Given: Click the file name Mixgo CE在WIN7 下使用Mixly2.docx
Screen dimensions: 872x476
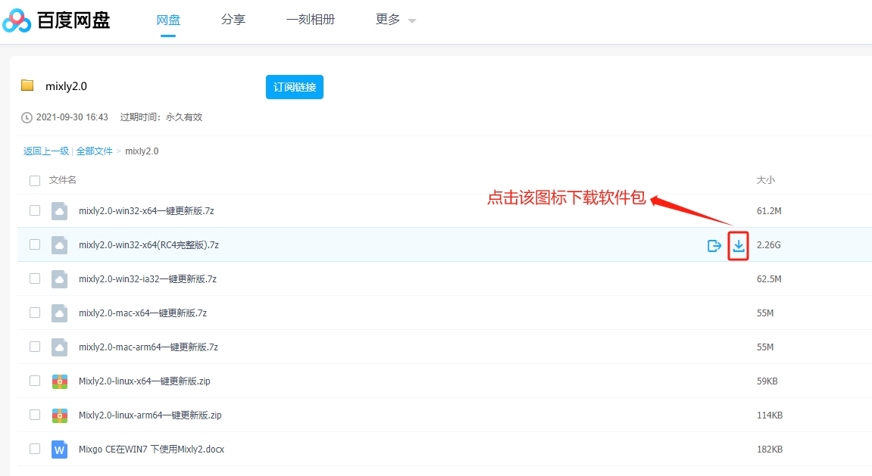Looking at the screenshot, I should tap(152, 449).
